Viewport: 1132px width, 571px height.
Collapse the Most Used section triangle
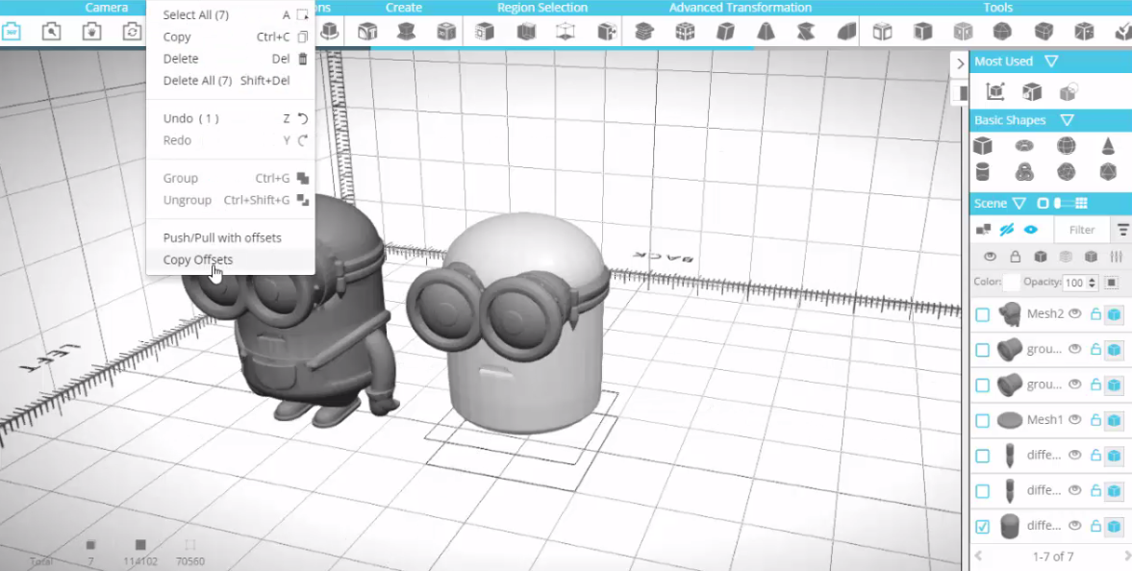click(x=1051, y=62)
